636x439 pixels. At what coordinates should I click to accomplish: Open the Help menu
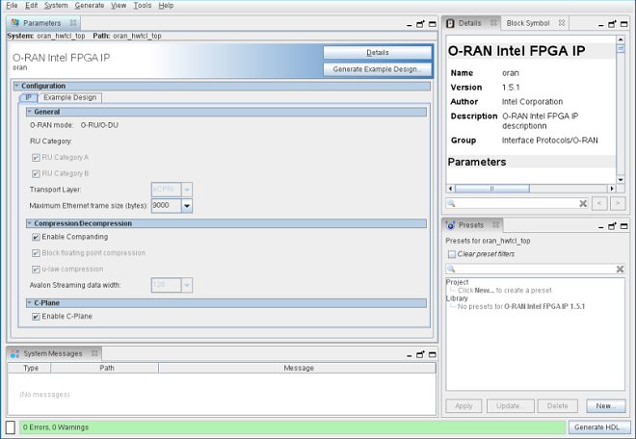pyautogui.click(x=166, y=5)
